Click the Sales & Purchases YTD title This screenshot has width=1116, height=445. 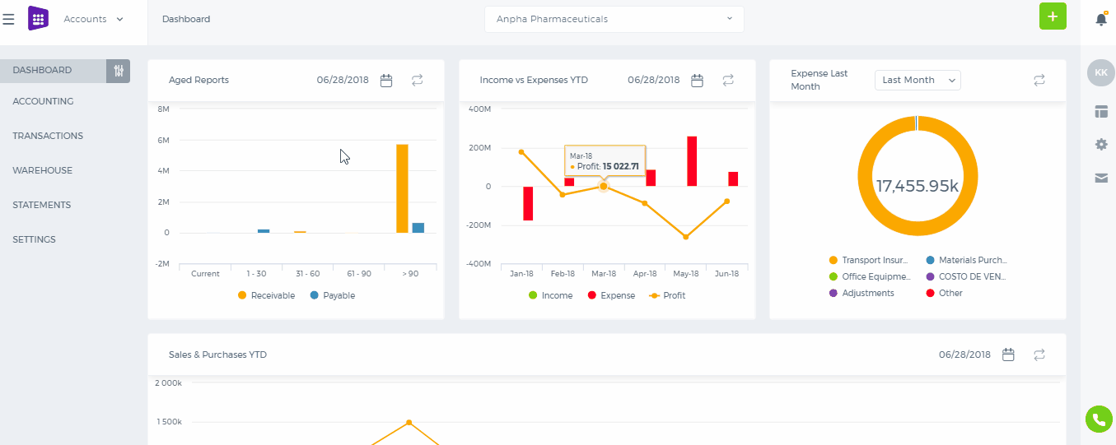[x=217, y=355]
